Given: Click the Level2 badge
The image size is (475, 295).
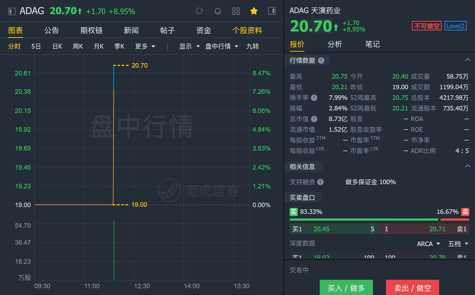Looking at the screenshot, I should click(x=456, y=26).
